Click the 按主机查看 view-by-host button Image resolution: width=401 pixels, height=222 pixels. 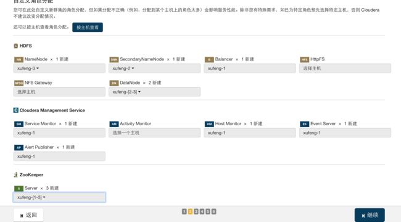tap(88, 27)
